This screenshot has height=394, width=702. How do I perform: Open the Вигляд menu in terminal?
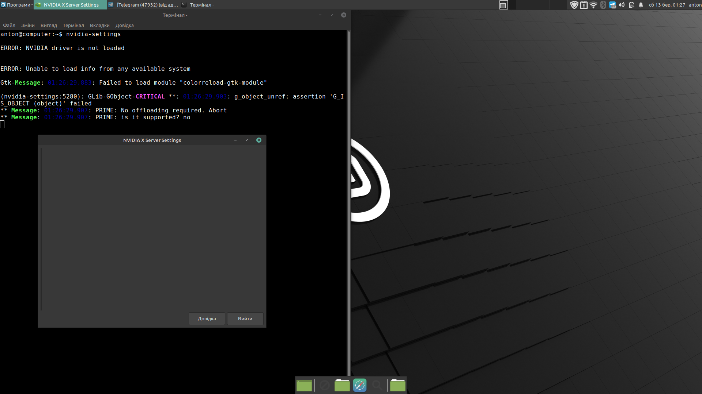49,25
